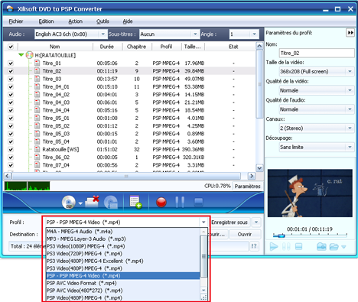Click the DVD info disc icon
Screen dimensions: 358x302
coord(111,203)
